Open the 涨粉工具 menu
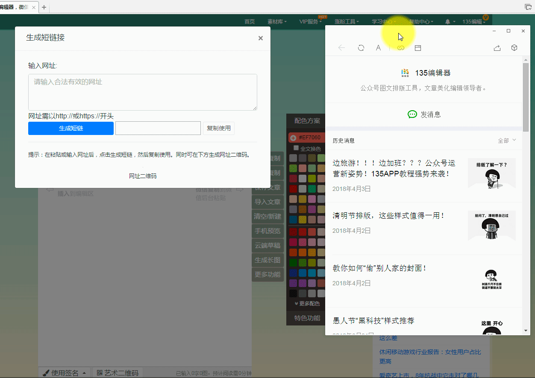This screenshot has width=535, height=378. pos(346,21)
